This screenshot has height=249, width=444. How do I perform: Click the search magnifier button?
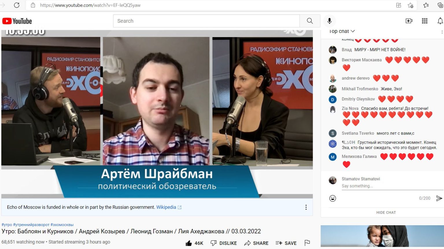(310, 21)
